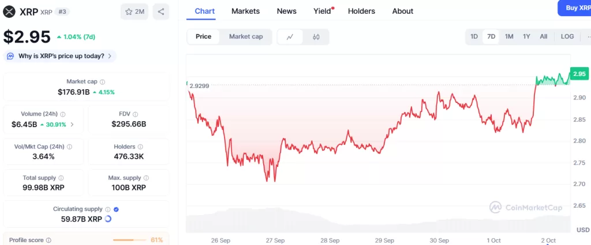Click the share icon button
Viewport: 591px width, 245px height.
tap(161, 12)
